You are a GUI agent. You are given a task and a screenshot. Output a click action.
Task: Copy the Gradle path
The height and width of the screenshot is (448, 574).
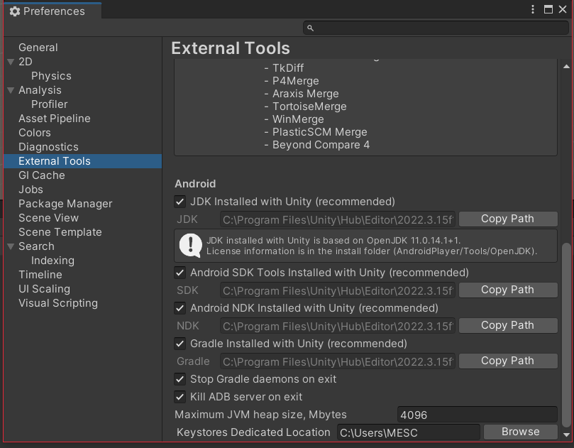click(507, 361)
